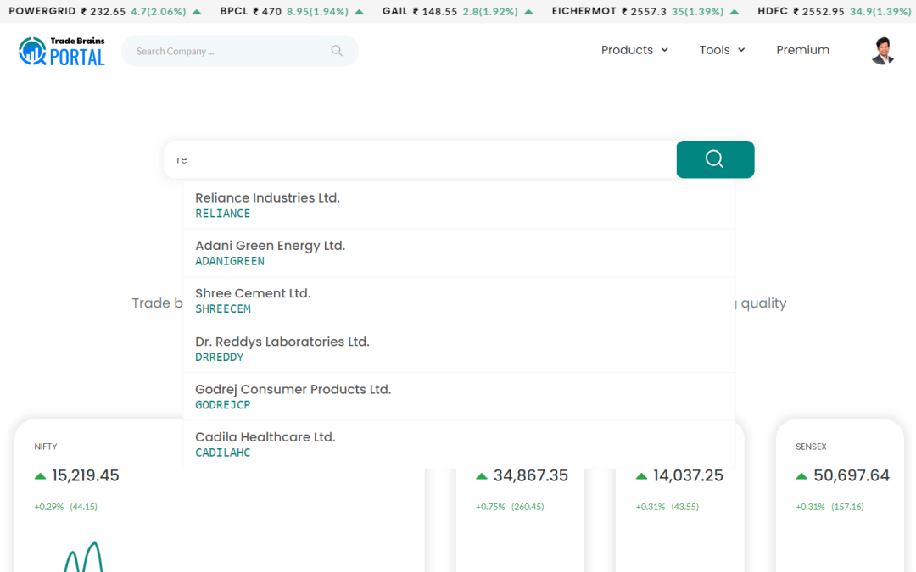
Task: Click the BPCL ticker entry
Action: point(292,12)
